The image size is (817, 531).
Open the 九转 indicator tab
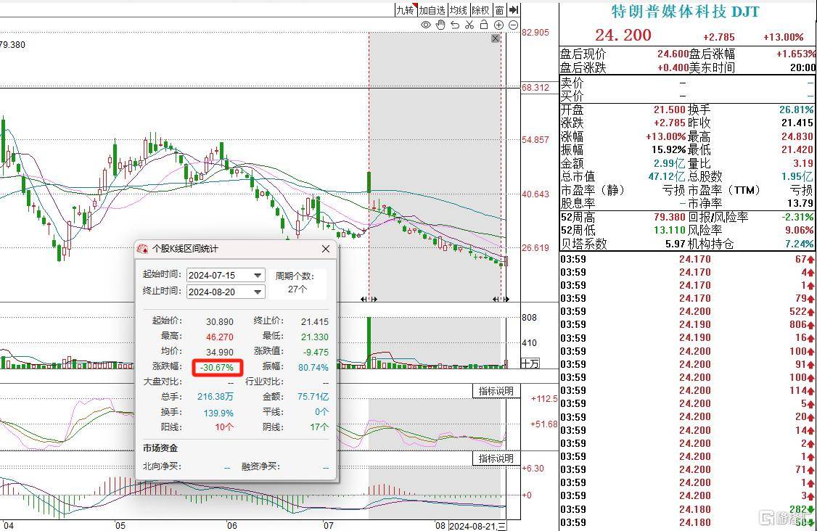click(x=406, y=10)
